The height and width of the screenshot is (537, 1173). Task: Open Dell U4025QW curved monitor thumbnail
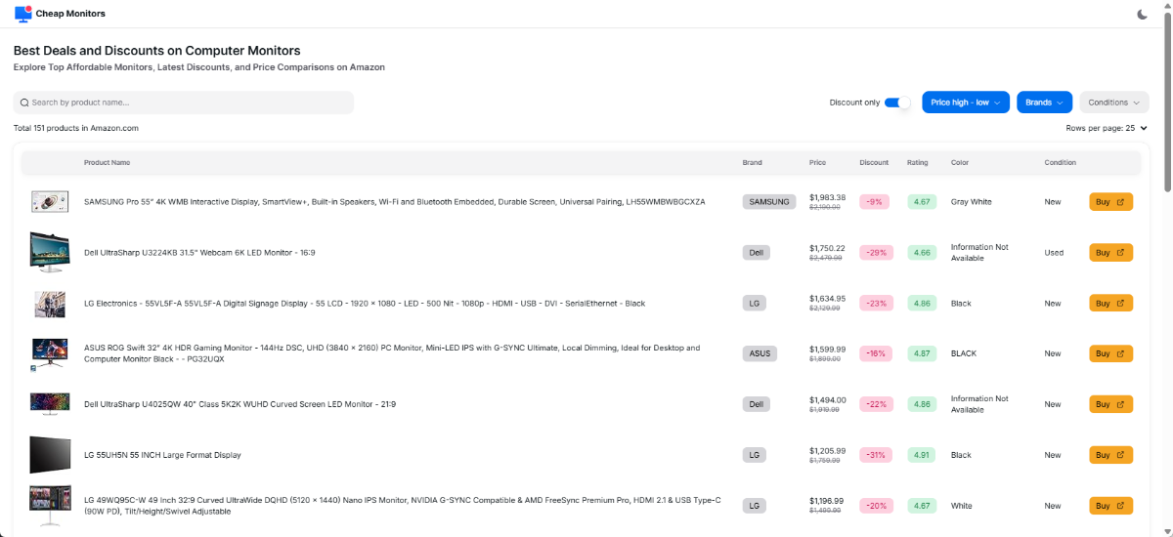49,404
